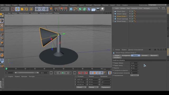Select Объект Цилиндр in object tree
The image size is (169, 95).
(x=122, y=19)
